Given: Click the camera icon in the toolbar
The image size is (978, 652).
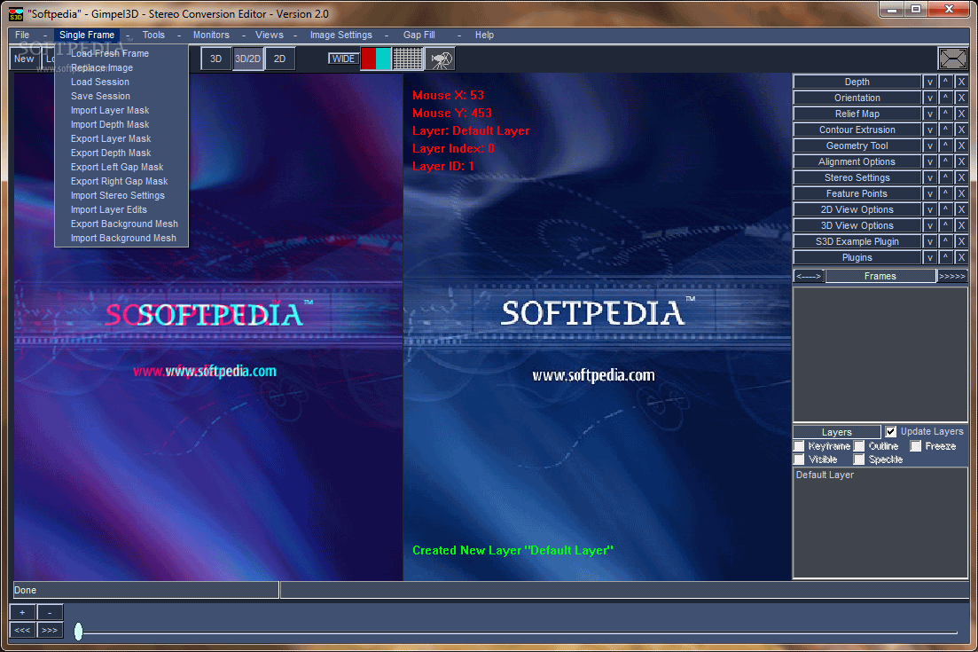Looking at the screenshot, I should [441, 59].
